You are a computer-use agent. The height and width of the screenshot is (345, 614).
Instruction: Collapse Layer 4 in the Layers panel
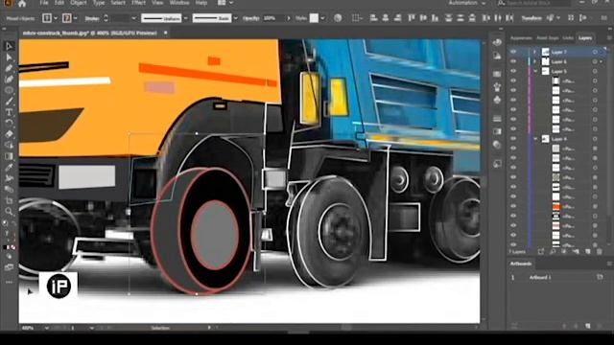535,139
